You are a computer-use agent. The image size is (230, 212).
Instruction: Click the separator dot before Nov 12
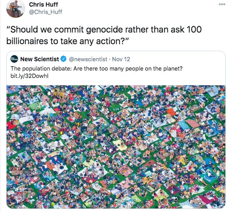click(x=110, y=59)
